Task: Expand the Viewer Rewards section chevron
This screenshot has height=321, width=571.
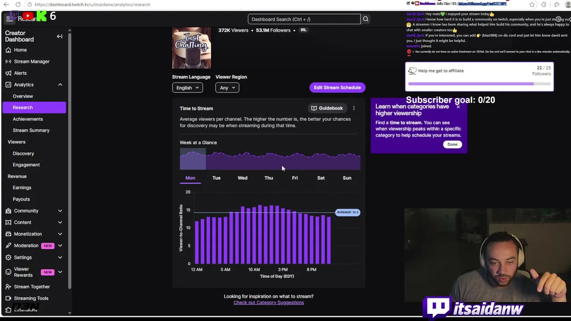Action: 60,272
